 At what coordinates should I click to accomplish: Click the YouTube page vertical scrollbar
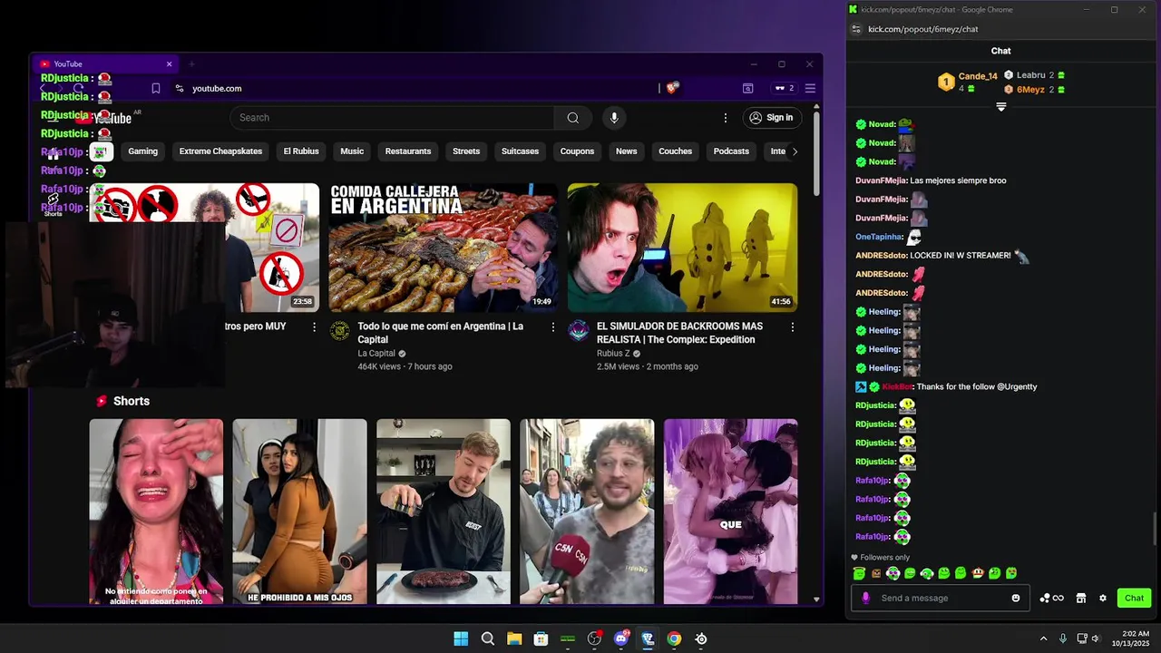816,152
